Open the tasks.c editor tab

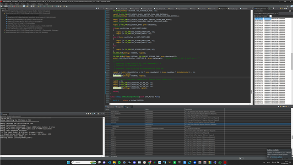(171, 9)
